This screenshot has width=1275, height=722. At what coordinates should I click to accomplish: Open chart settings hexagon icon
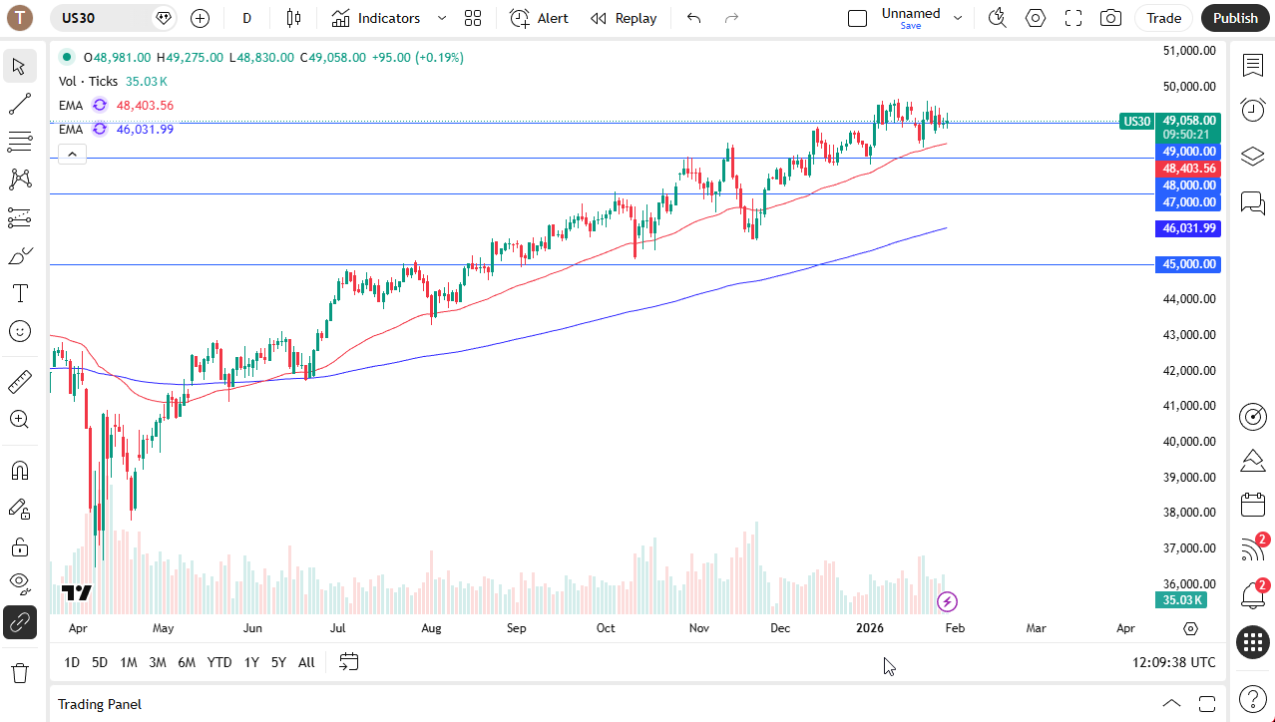tap(1036, 18)
